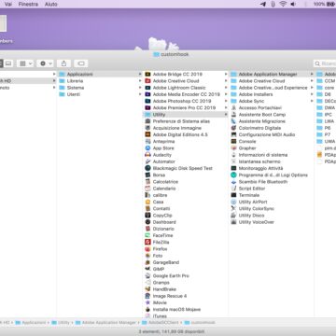Click Adobe Application Manager in path bar
This screenshot has height=336, width=336.
pyautogui.click(x=105, y=323)
